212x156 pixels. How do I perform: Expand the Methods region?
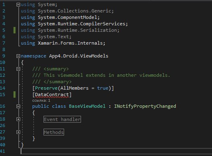coord(18,132)
